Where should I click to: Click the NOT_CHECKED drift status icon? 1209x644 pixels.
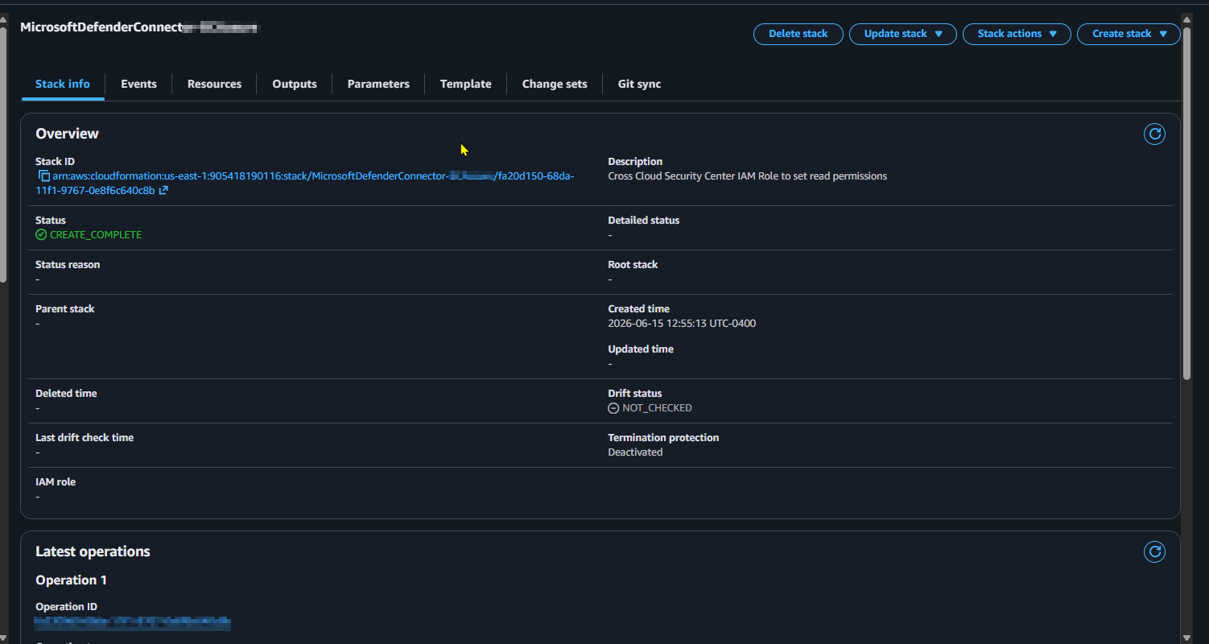click(613, 408)
